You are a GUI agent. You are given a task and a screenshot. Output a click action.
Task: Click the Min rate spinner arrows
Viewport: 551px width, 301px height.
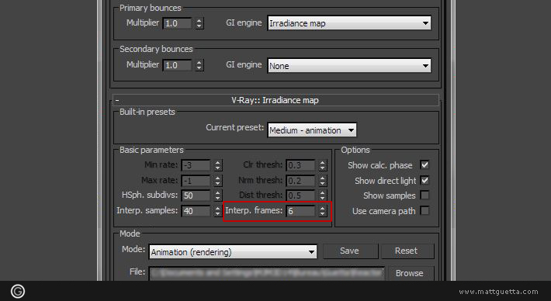218,165
